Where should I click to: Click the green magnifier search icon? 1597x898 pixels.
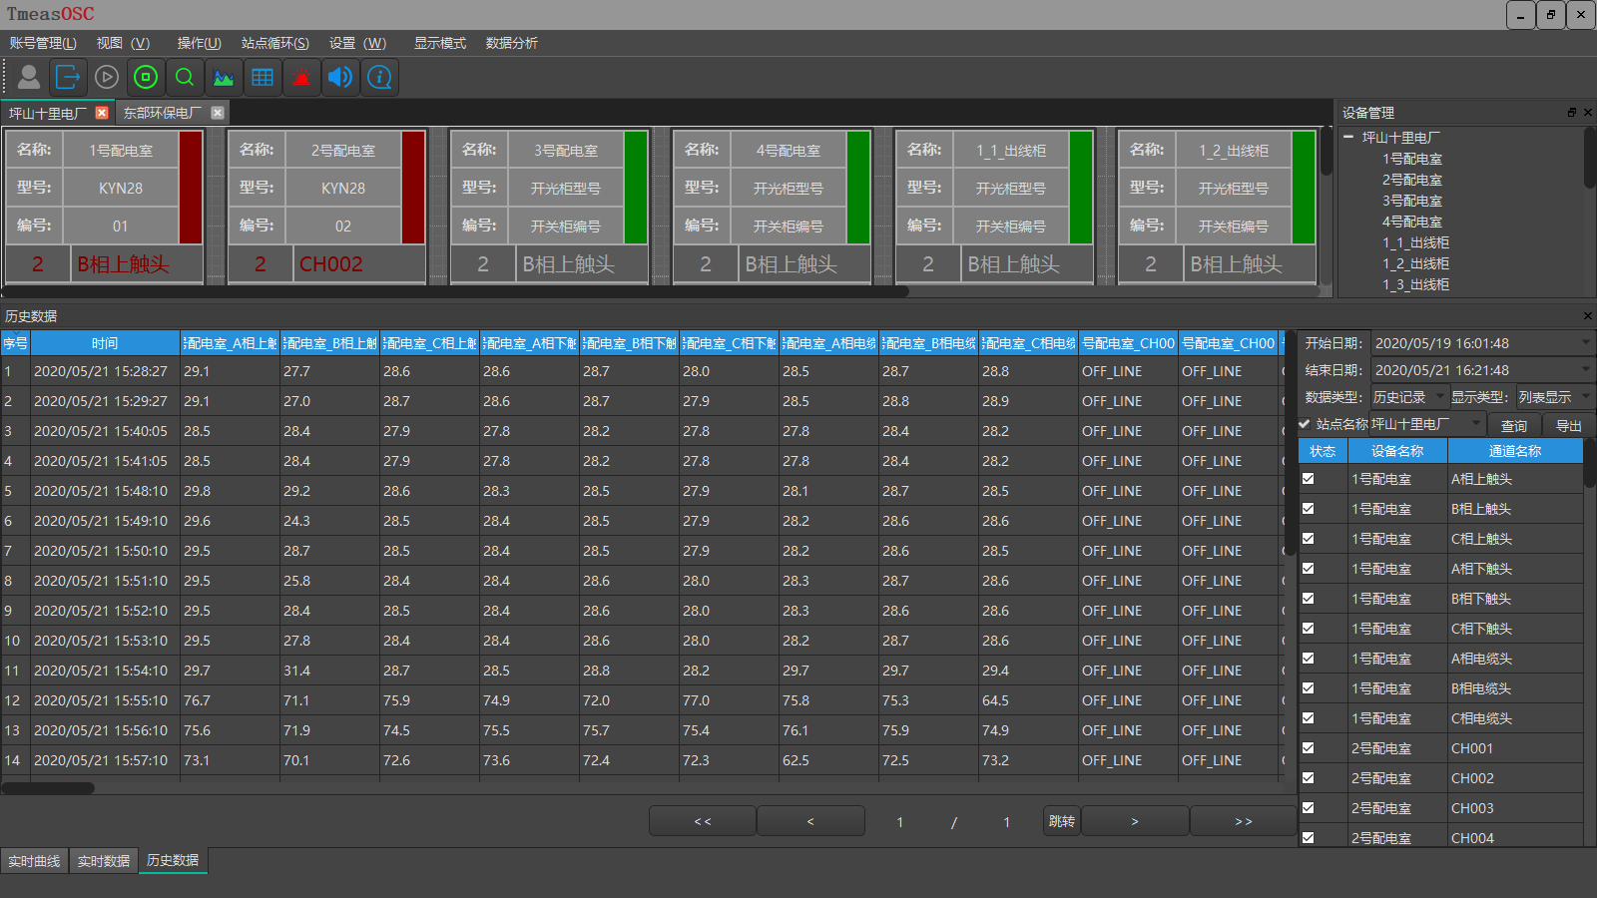click(185, 77)
